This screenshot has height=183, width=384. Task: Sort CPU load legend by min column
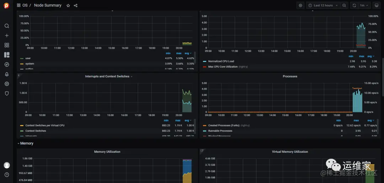(351, 56)
